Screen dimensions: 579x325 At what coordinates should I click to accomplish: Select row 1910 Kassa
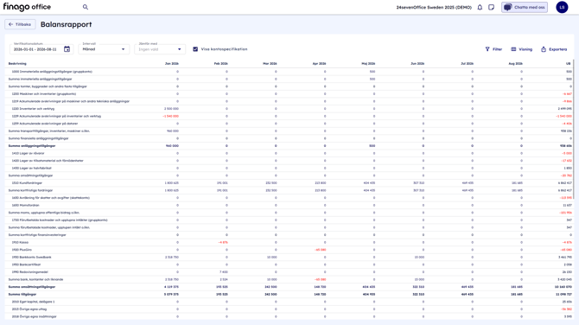click(x=289, y=242)
